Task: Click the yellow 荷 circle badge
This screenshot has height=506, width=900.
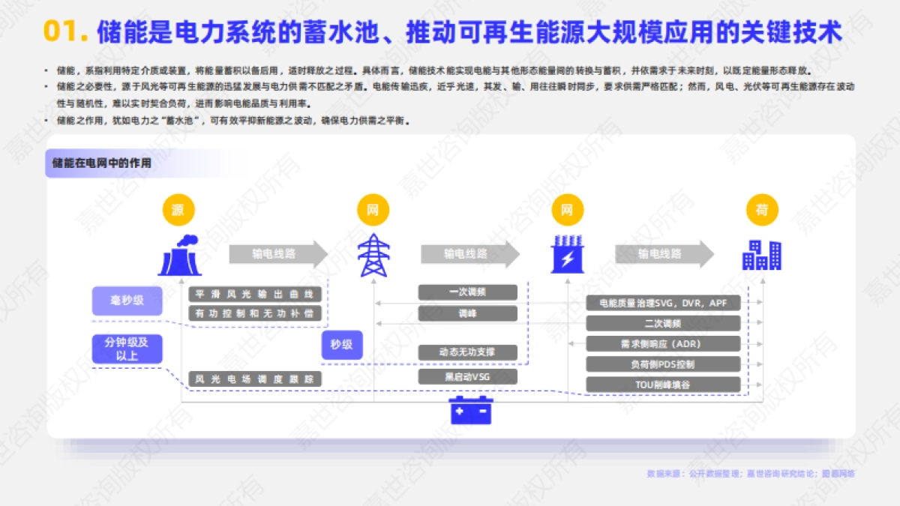Action: [x=760, y=211]
